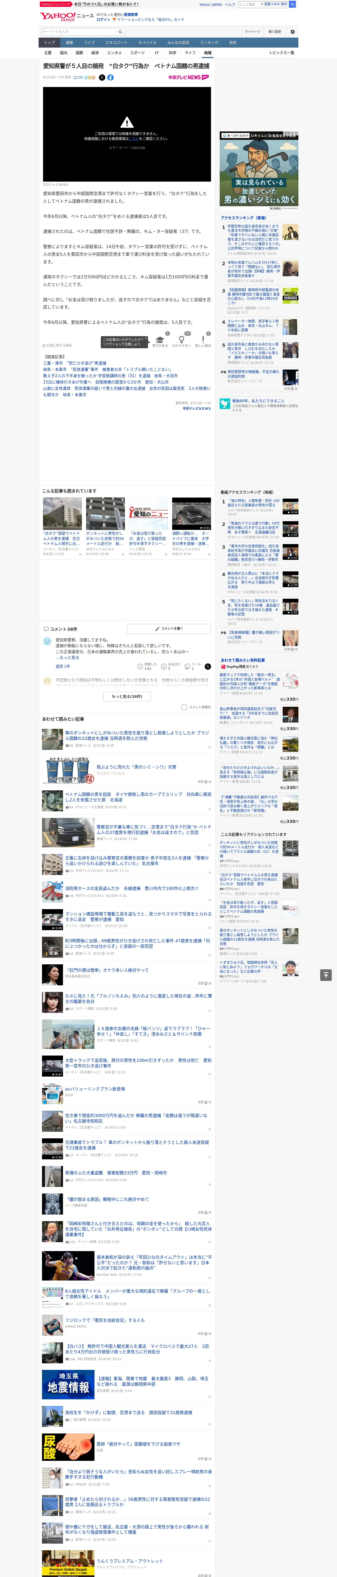The width and height of the screenshot is (337, 1577).
Task: Share first comment to X
Action: 208,666
